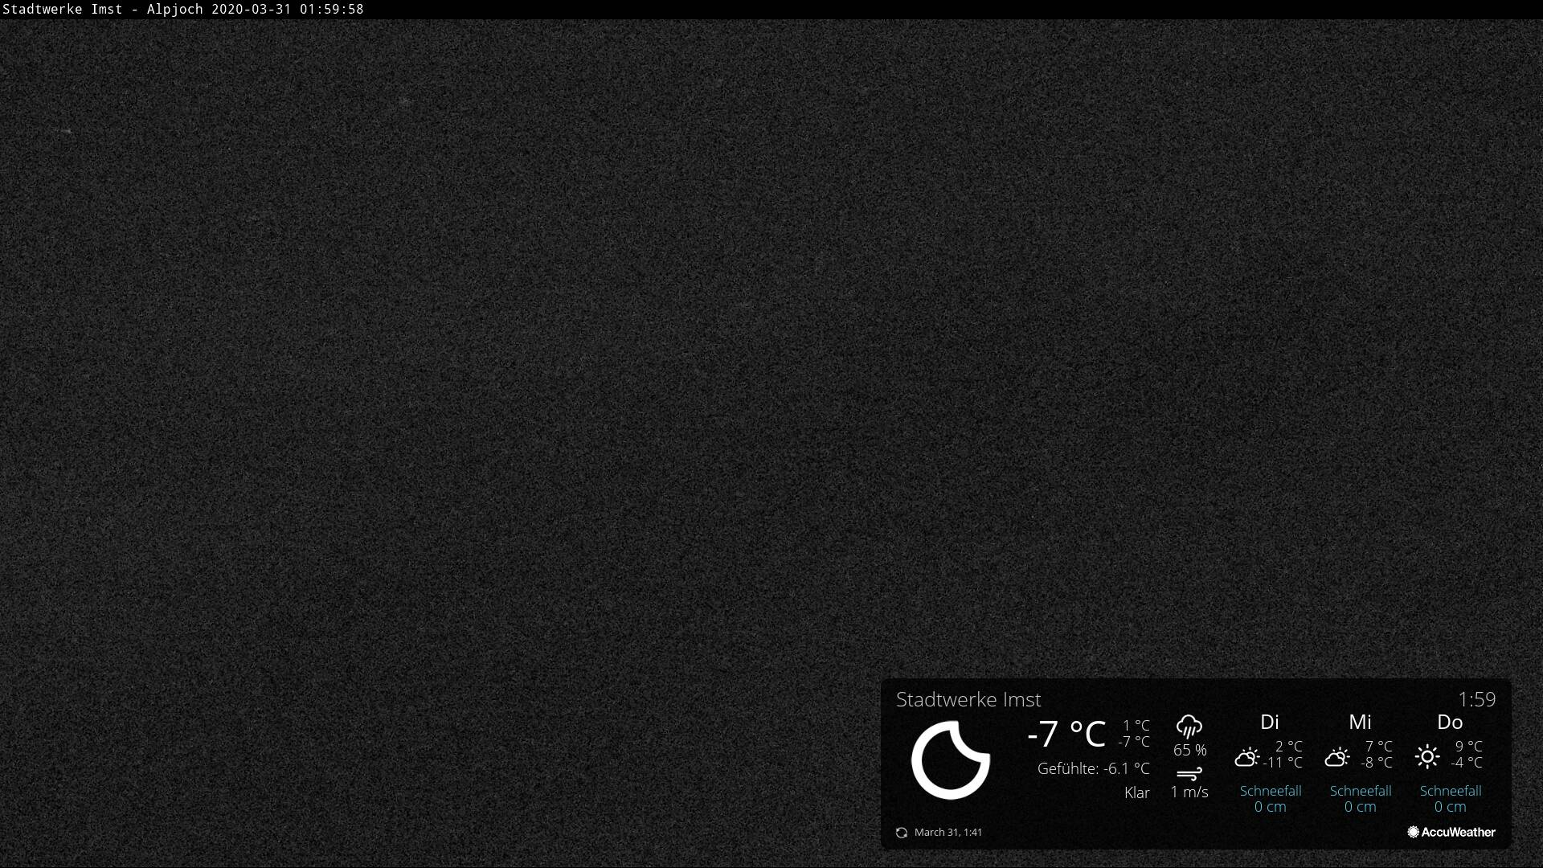This screenshot has height=868, width=1543.
Task: Click the March 31, 1:41 update timestamp
Action: (x=948, y=833)
